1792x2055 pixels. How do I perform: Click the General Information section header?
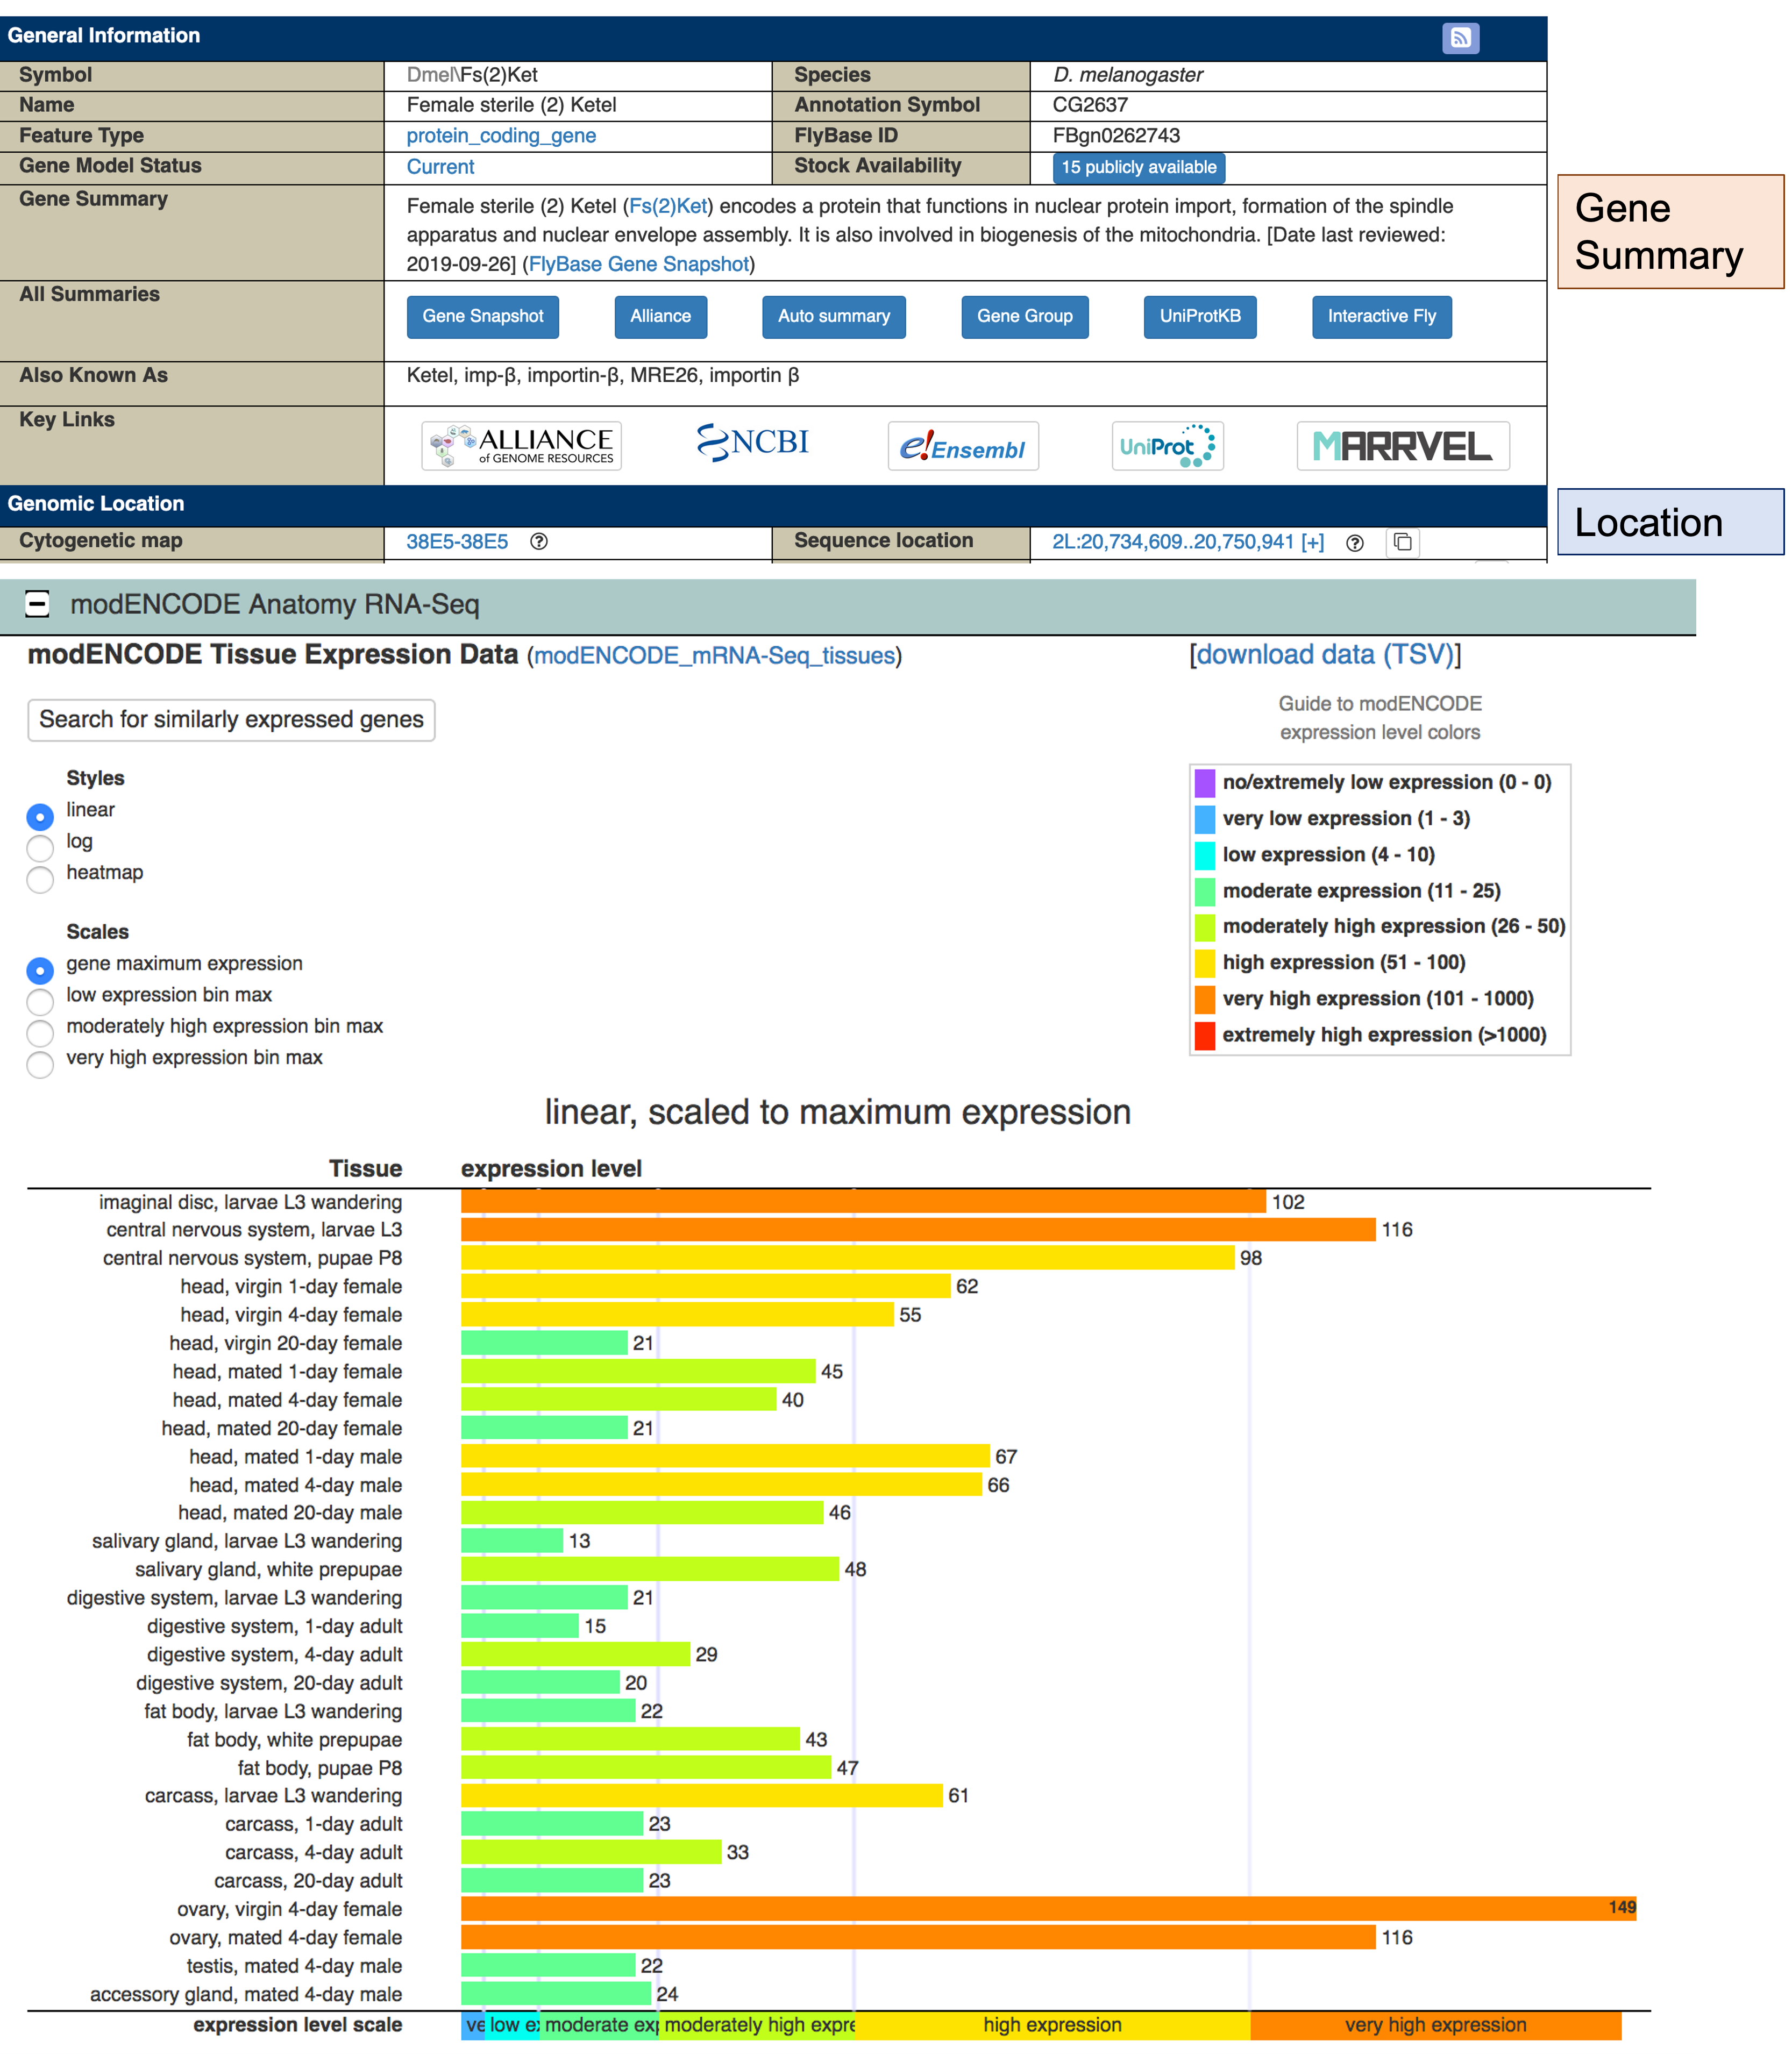click(773, 38)
